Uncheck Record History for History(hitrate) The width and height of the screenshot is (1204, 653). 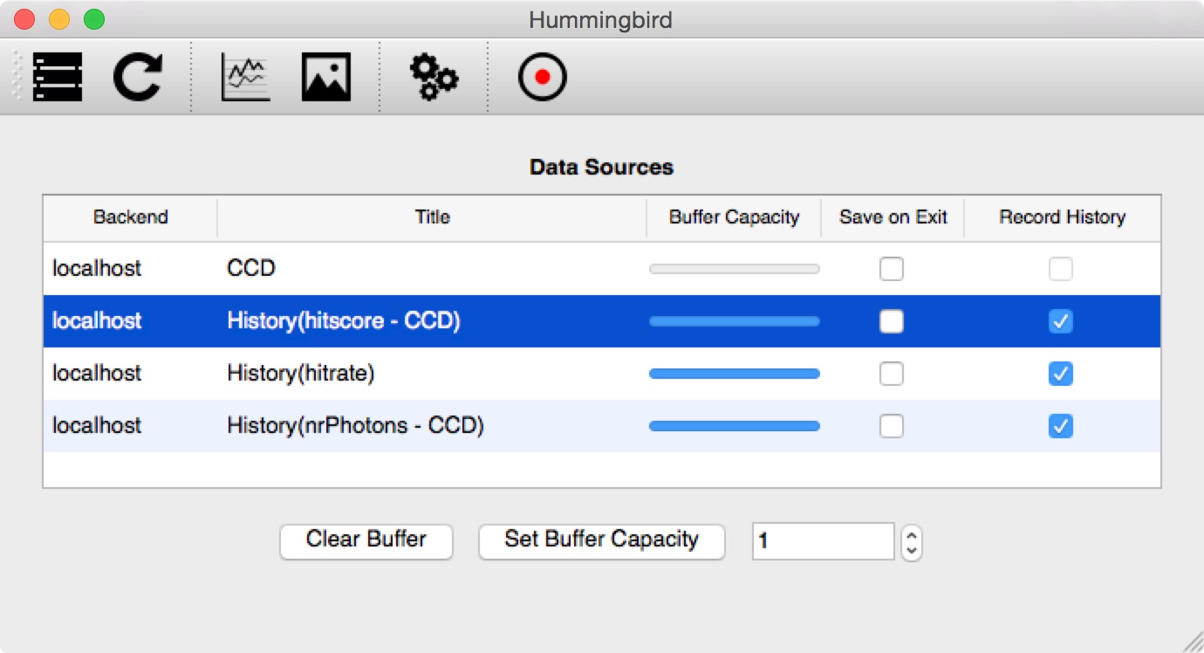point(1061,374)
